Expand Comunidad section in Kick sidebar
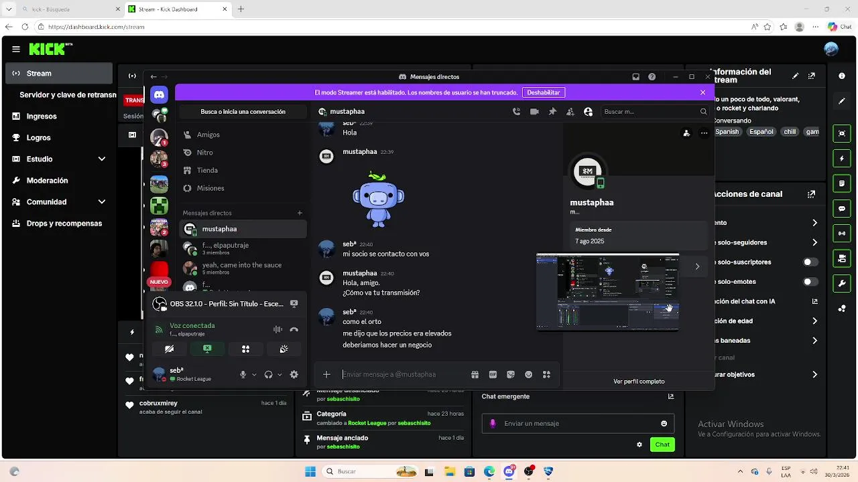 (102, 202)
